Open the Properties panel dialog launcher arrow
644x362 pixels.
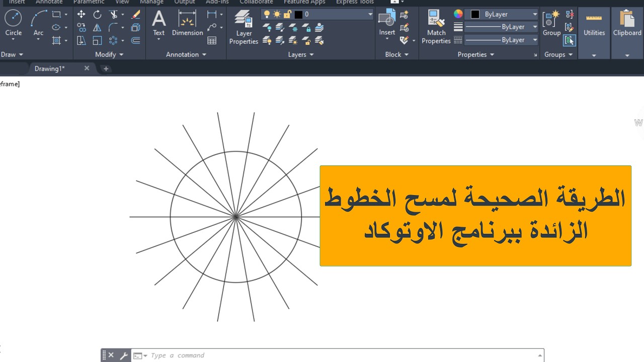click(x=535, y=54)
